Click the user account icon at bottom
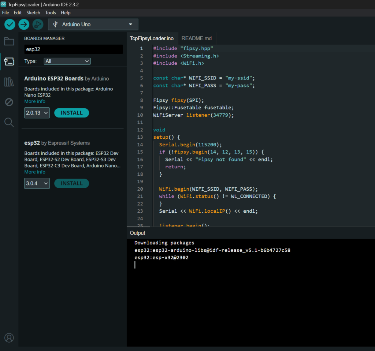 click(x=9, y=337)
